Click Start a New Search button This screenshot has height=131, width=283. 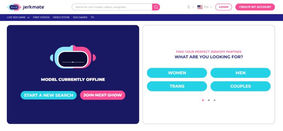pyautogui.click(x=48, y=95)
